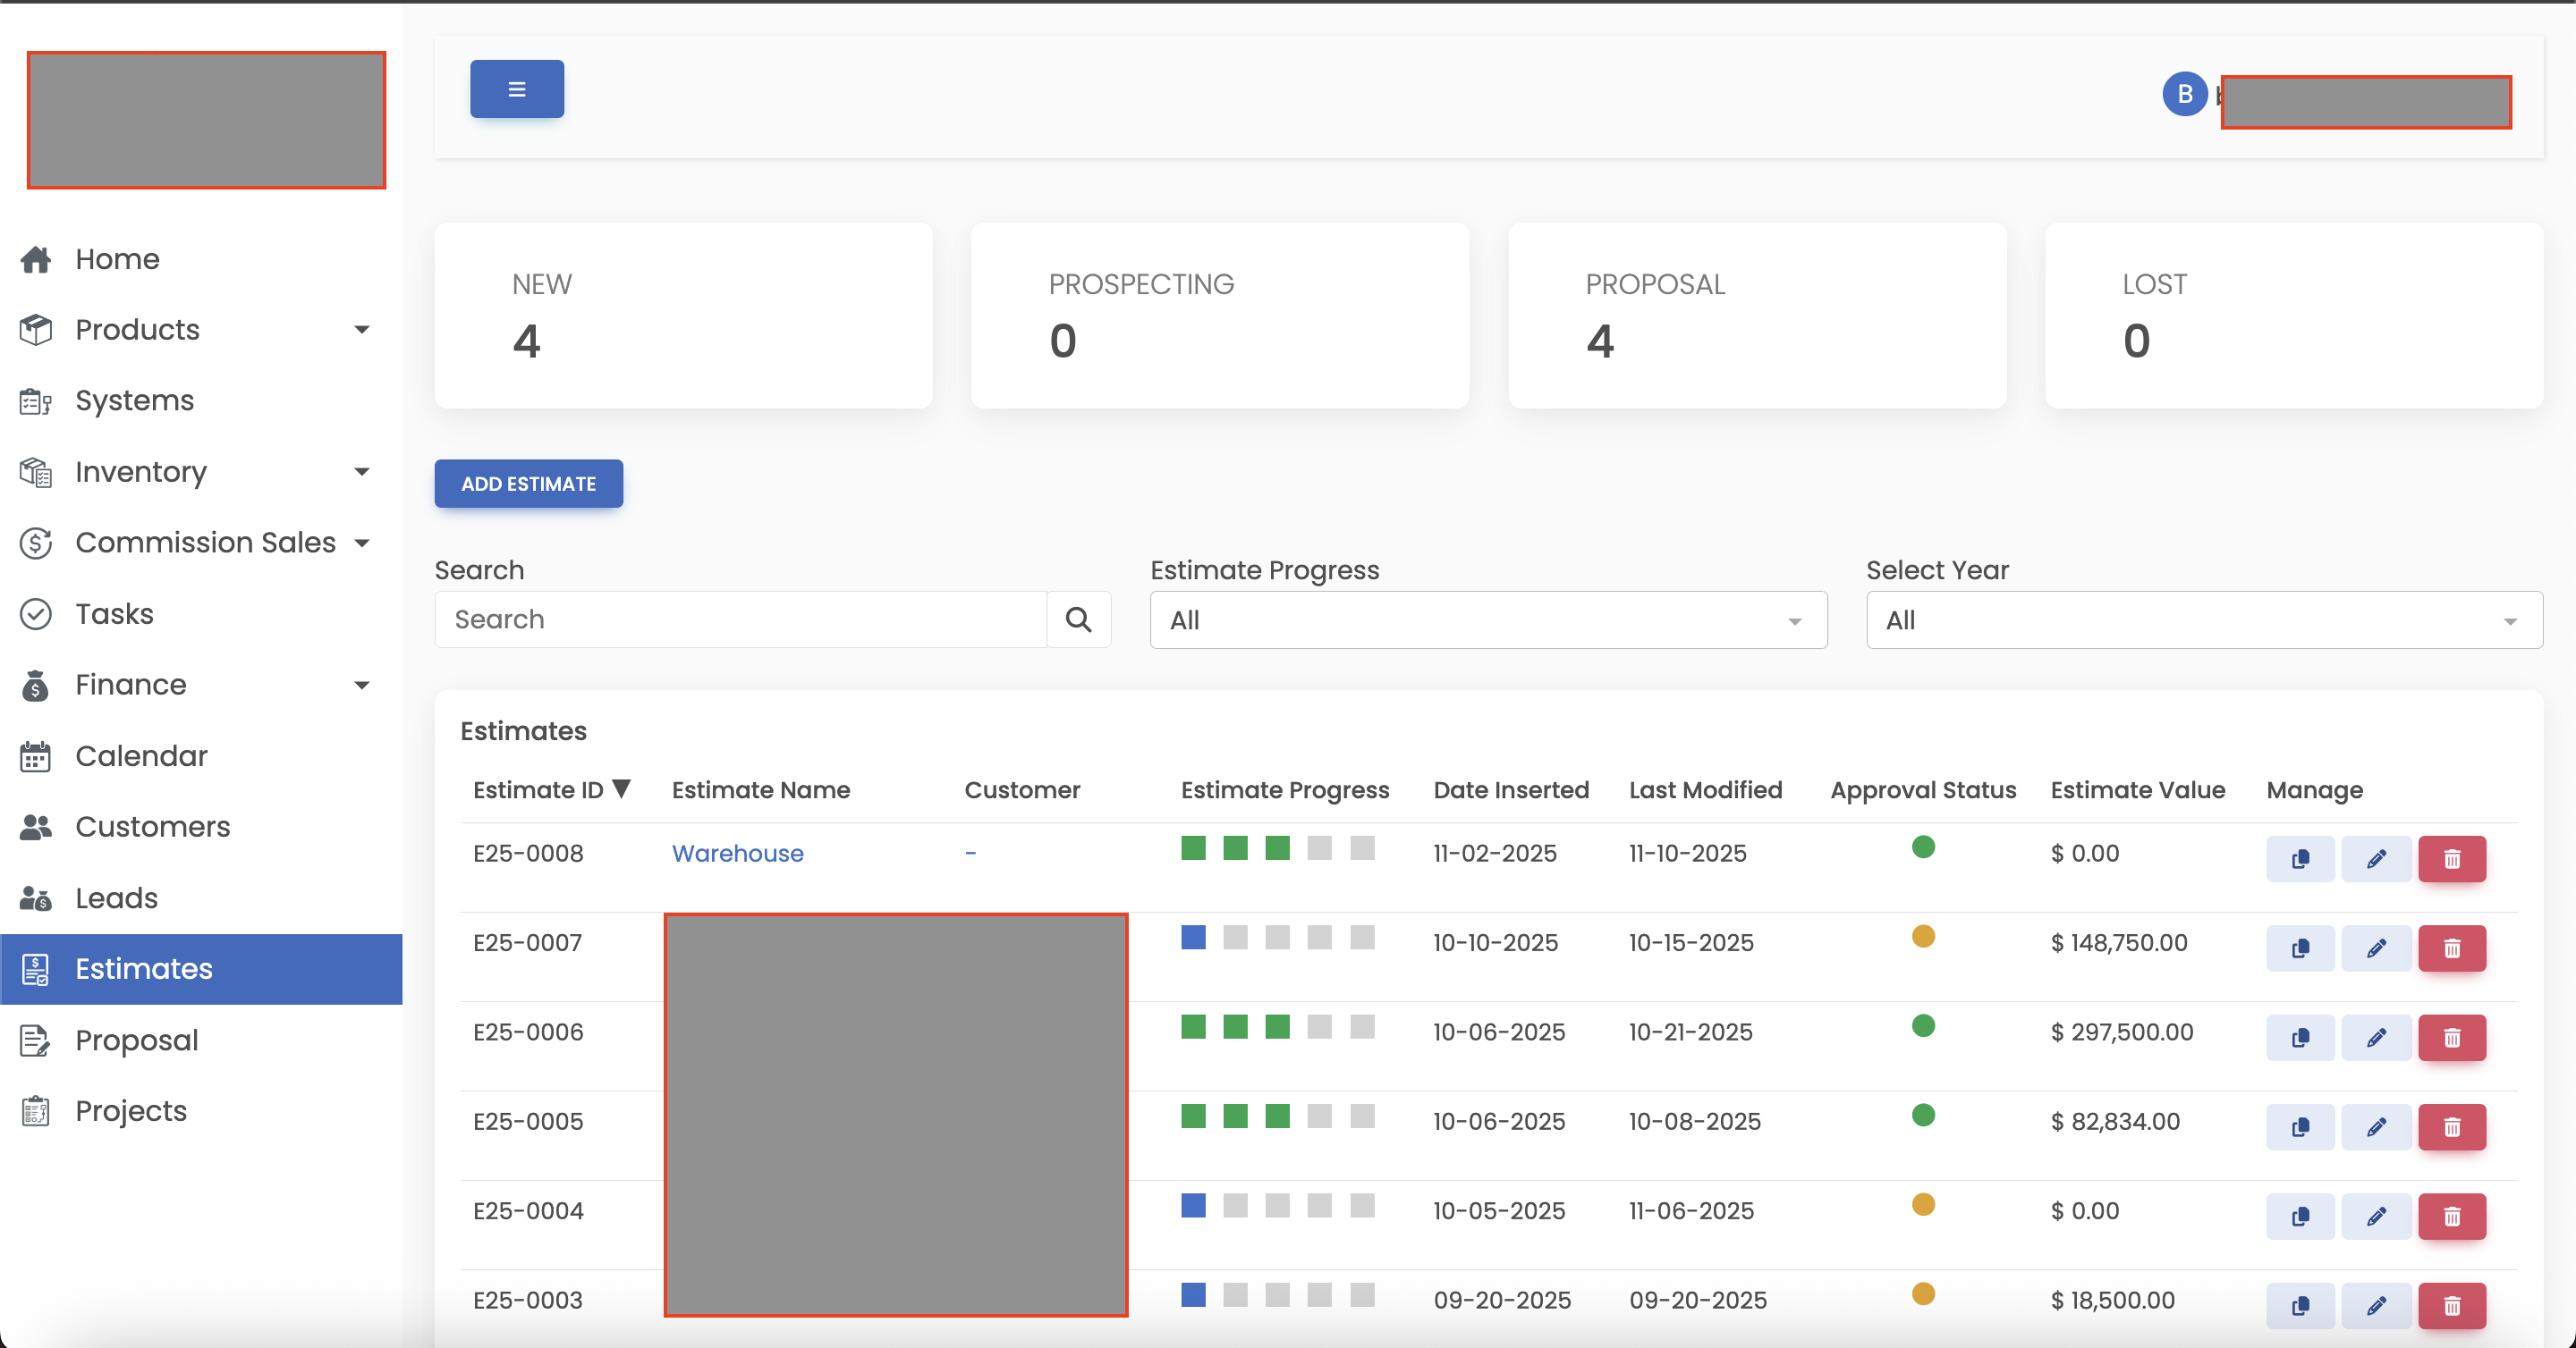Toggle the sidebar with the hamburger button
This screenshot has height=1348, width=2576.
(x=516, y=88)
